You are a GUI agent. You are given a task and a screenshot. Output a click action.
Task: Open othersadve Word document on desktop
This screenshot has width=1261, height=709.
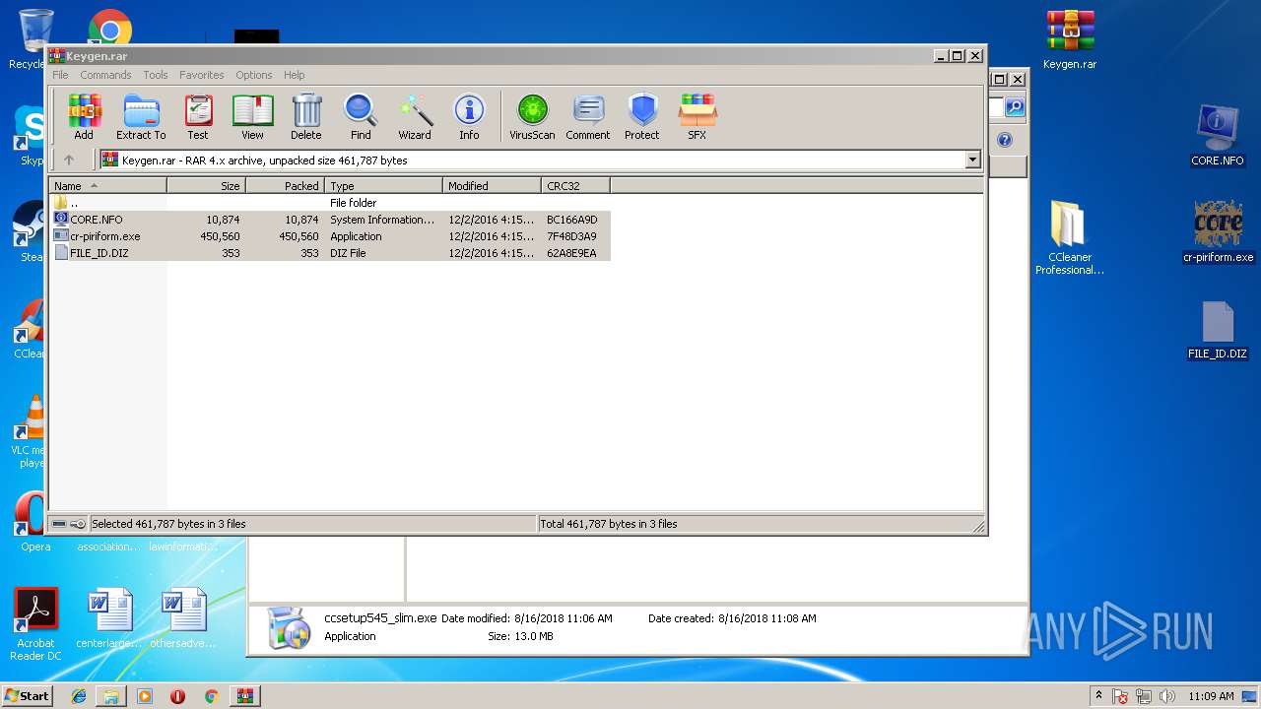pos(183,618)
